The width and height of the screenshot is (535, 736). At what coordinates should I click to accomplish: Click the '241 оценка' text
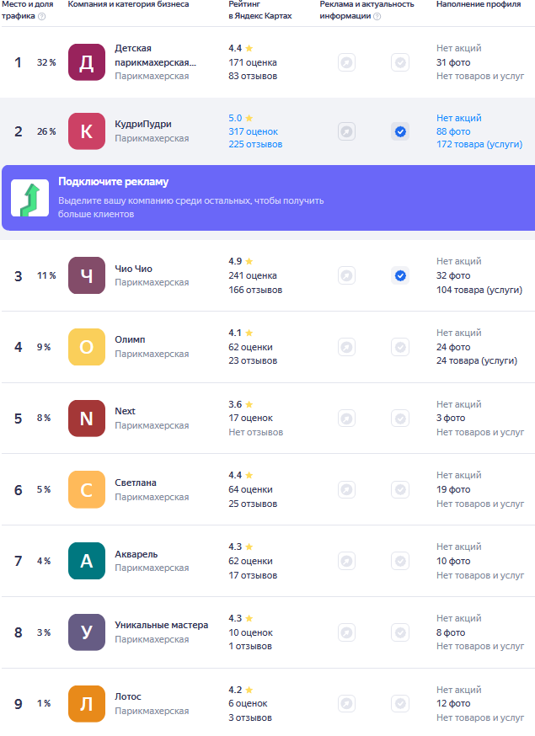click(253, 275)
